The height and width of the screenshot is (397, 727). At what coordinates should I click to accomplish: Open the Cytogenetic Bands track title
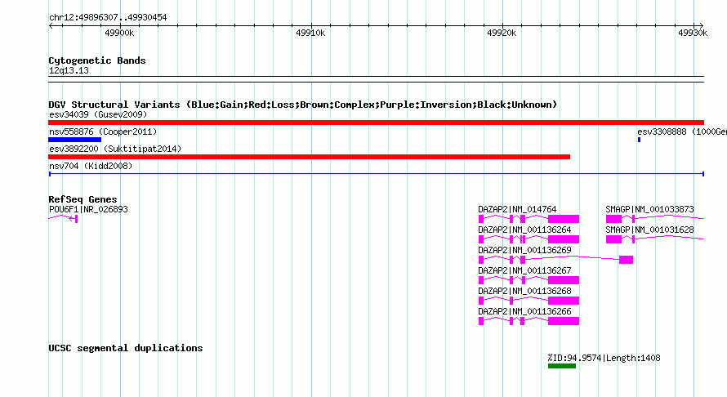click(97, 60)
